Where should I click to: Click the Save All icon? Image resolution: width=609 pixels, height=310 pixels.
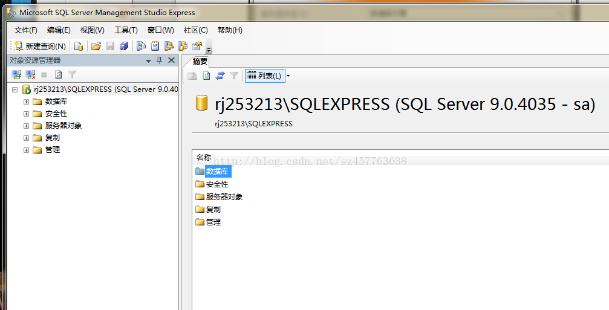click(124, 46)
